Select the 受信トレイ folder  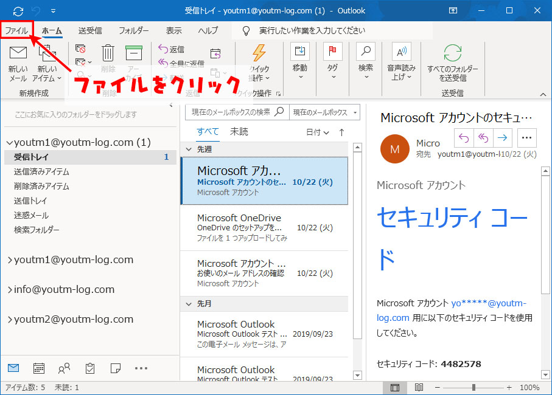[90, 157]
